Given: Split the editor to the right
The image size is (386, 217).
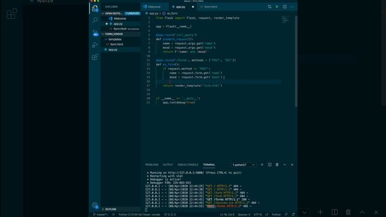Looking at the screenshot, I should coord(285,7).
